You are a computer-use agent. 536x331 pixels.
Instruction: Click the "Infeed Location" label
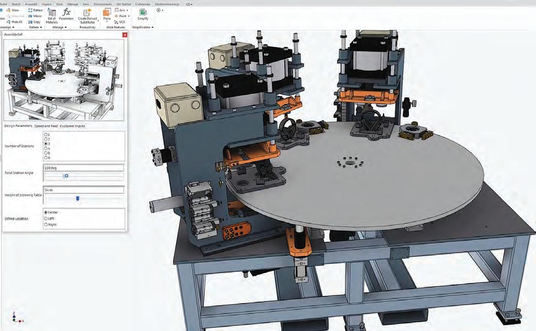coord(16,219)
